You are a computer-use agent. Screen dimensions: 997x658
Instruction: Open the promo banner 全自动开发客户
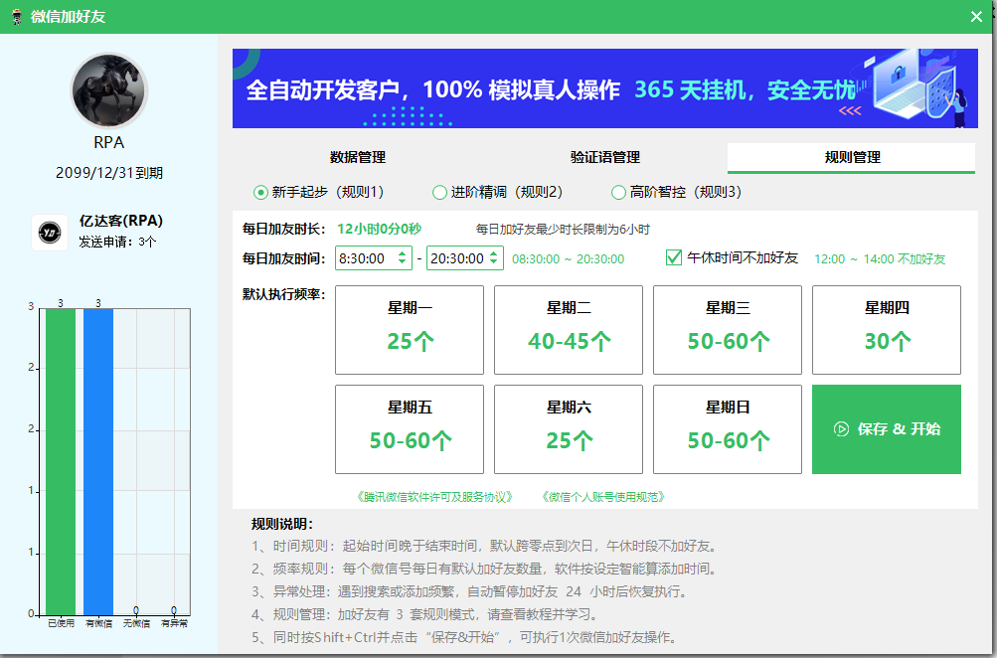[604, 88]
